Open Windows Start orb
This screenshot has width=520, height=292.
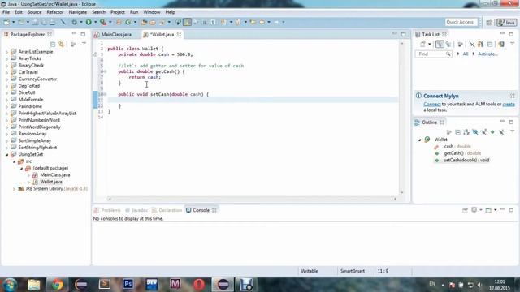click(x=10, y=285)
